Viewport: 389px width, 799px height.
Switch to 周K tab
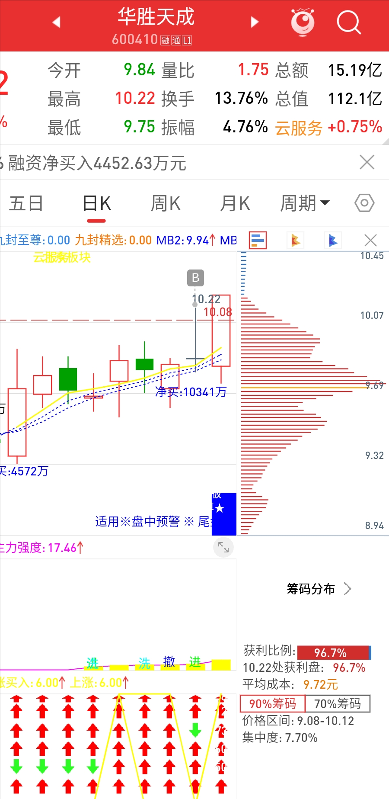coord(166,203)
